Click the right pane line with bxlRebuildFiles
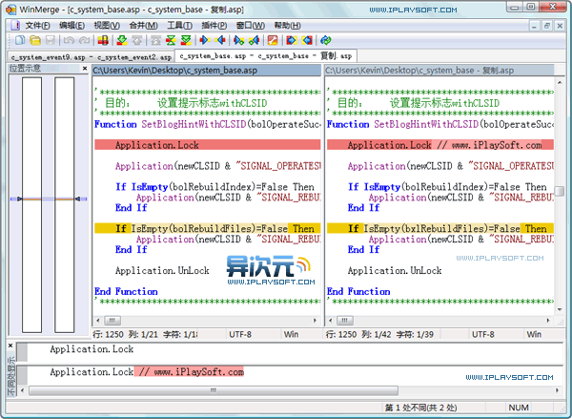The image size is (572, 419). click(x=439, y=229)
